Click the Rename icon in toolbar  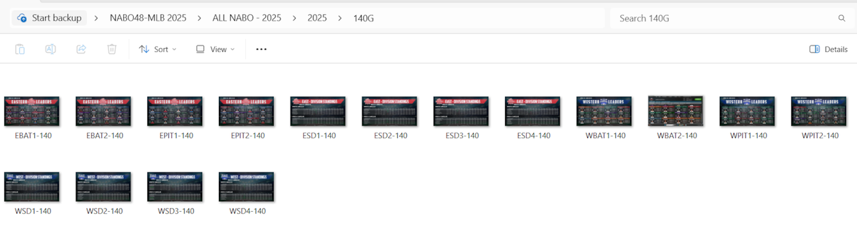(50, 49)
